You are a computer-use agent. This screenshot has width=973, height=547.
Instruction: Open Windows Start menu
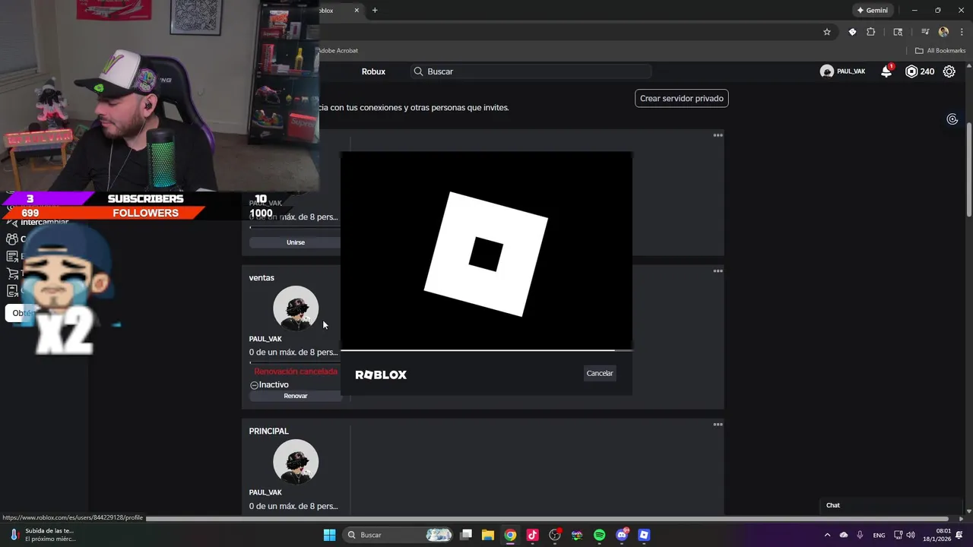tap(329, 535)
